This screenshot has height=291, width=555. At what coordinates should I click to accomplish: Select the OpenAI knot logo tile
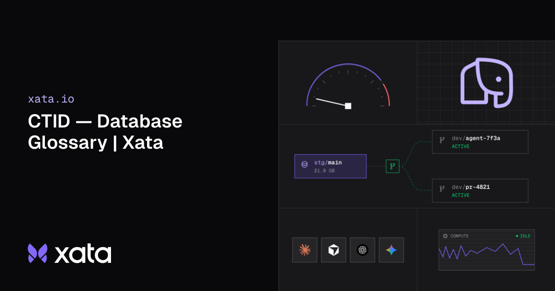(363, 250)
